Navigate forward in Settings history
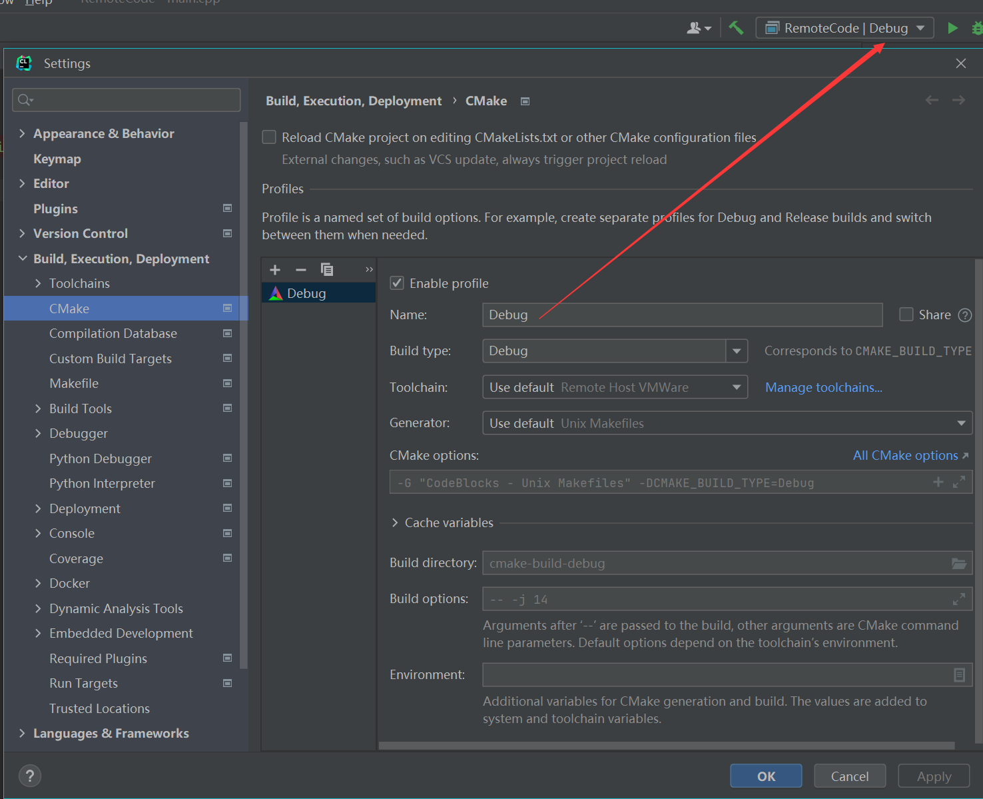Screen dimensions: 983x799 tap(958, 100)
